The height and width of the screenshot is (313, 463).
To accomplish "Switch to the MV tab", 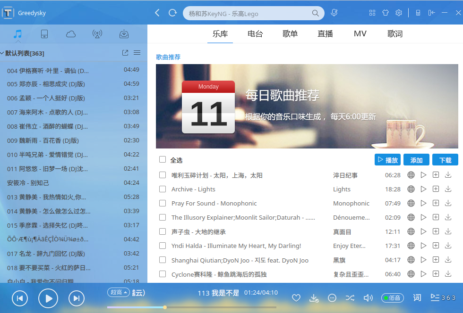I will coord(360,34).
